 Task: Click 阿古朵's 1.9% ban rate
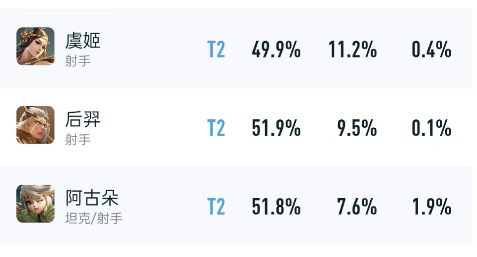pyautogui.click(x=432, y=206)
